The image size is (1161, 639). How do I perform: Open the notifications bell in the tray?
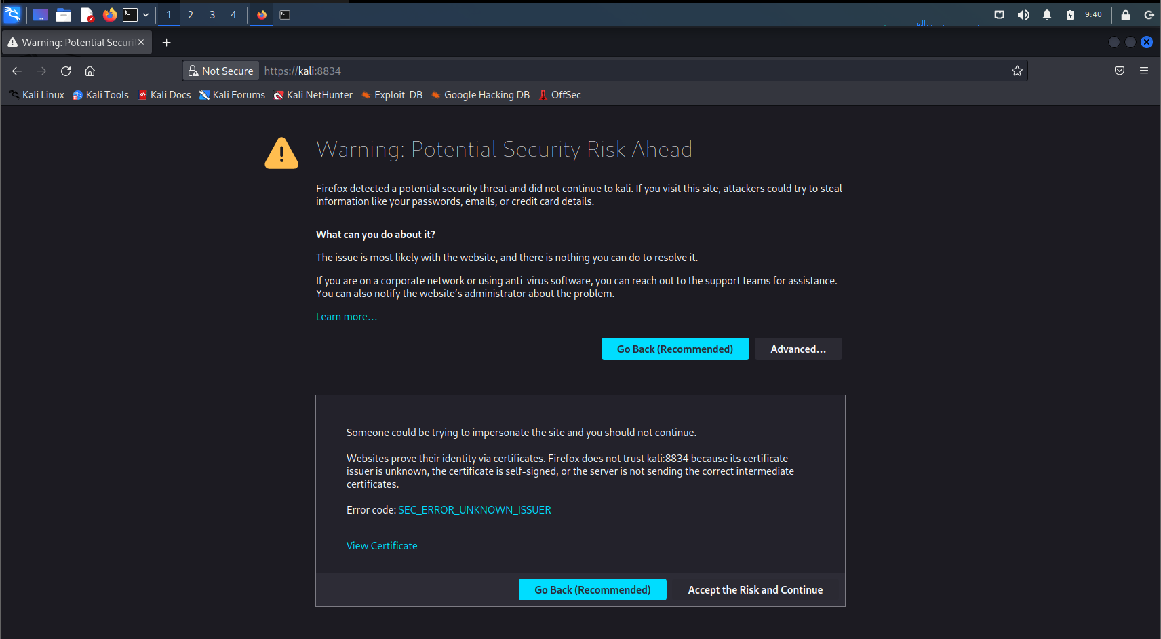[1047, 14]
